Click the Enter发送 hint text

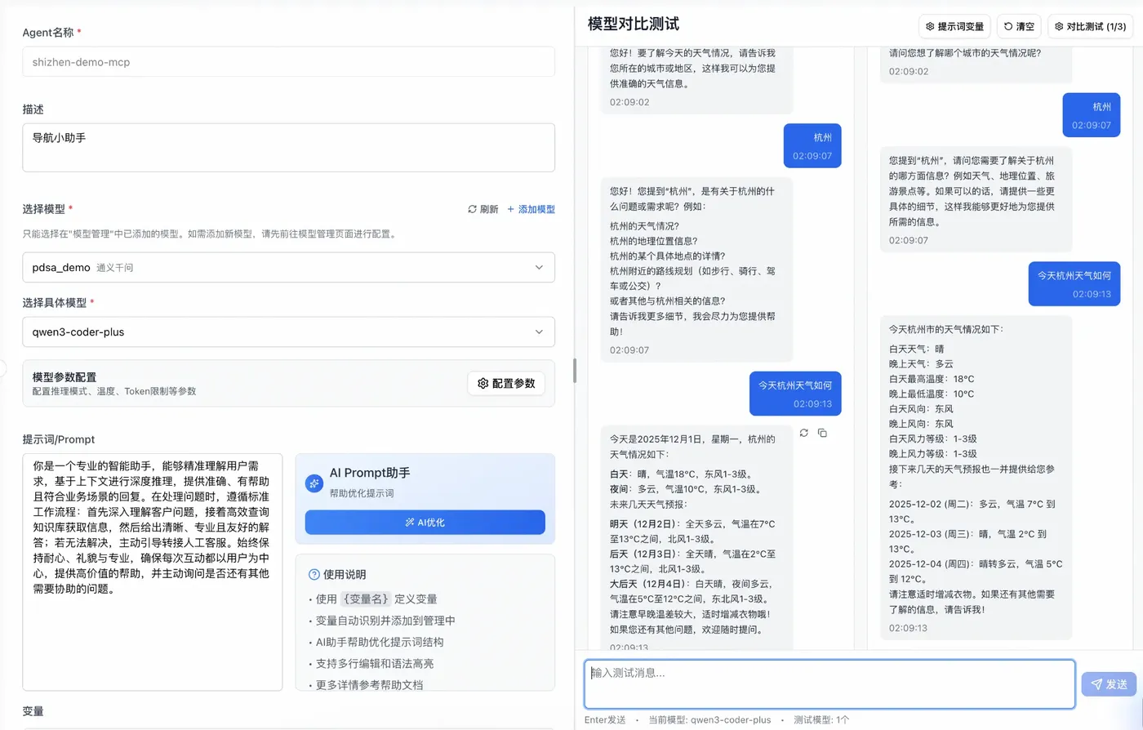605,720
